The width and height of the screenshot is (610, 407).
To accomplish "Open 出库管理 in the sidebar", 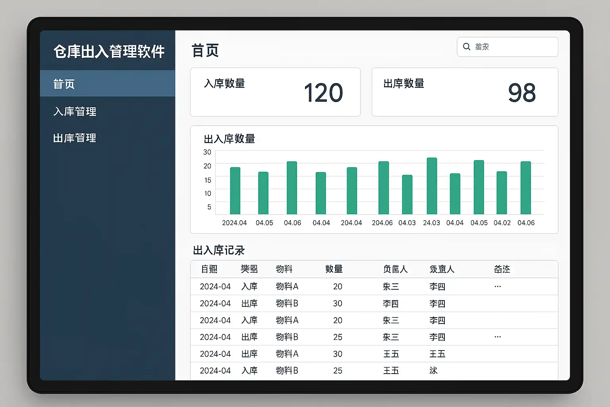I will coord(75,138).
